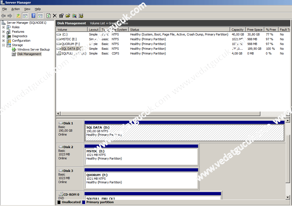Toggle the Show/Hide Action Pane icon

(x=40, y=16)
